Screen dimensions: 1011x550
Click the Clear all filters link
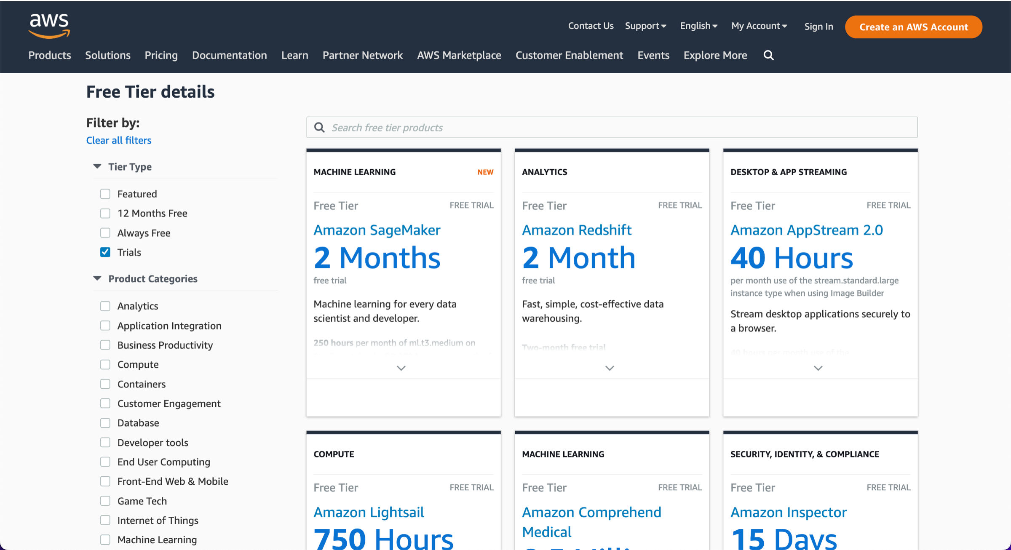pos(118,139)
